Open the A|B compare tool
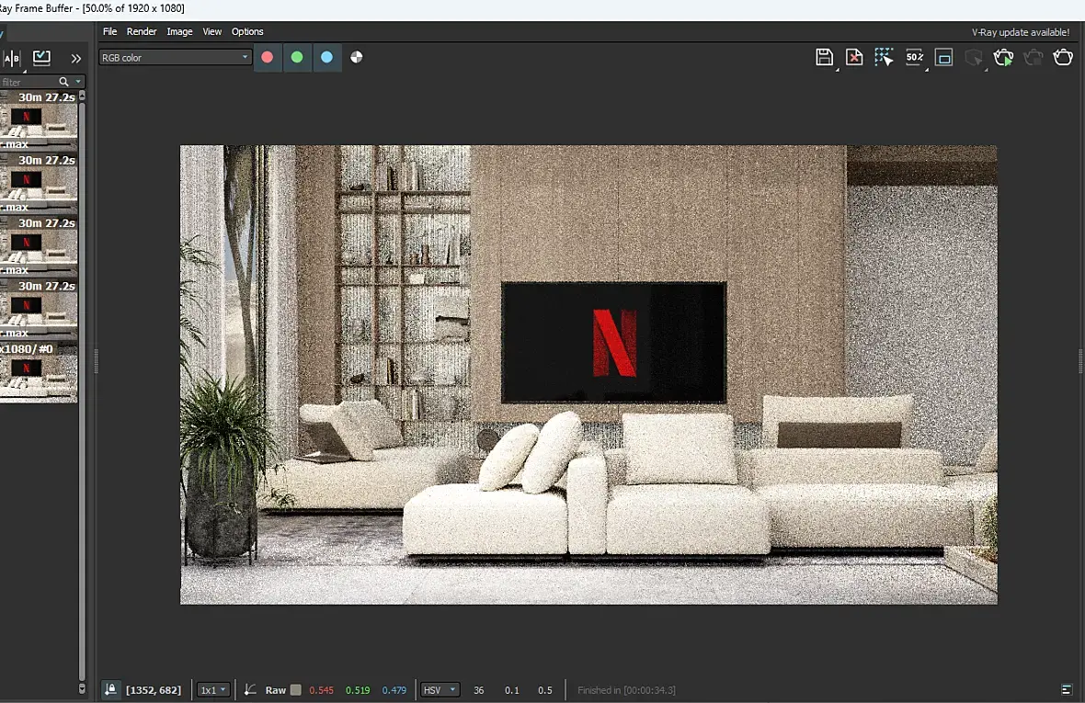 [x=12, y=58]
